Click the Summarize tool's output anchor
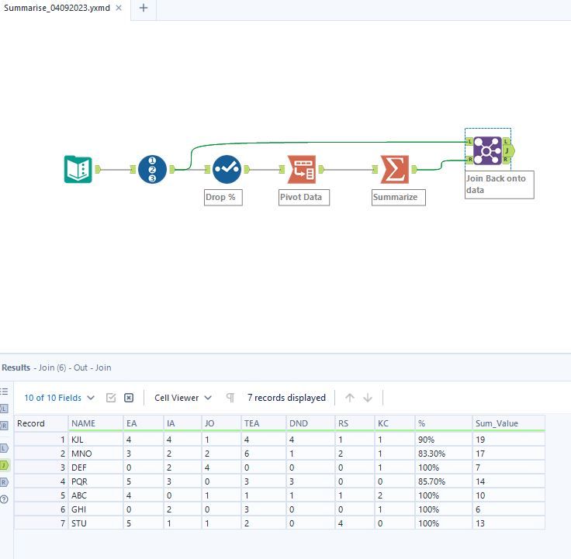The image size is (571, 559). click(x=414, y=169)
